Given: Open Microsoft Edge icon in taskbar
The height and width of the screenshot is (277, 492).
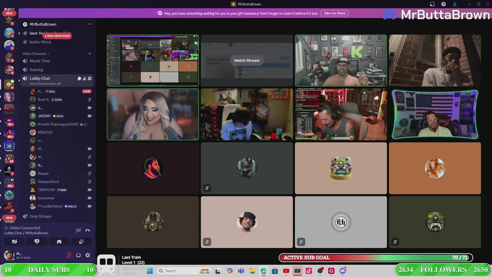Looking at the screenshot, I should (x=263, y=271).
